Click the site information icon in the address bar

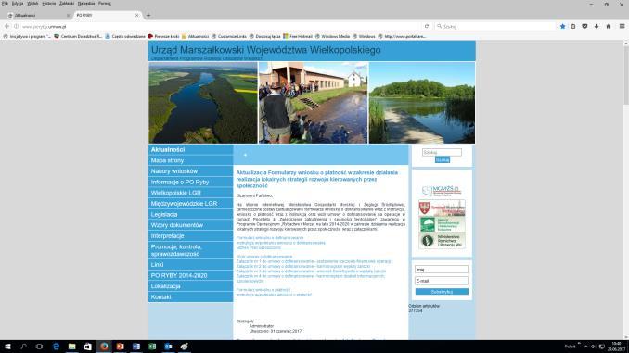[16, 26]
